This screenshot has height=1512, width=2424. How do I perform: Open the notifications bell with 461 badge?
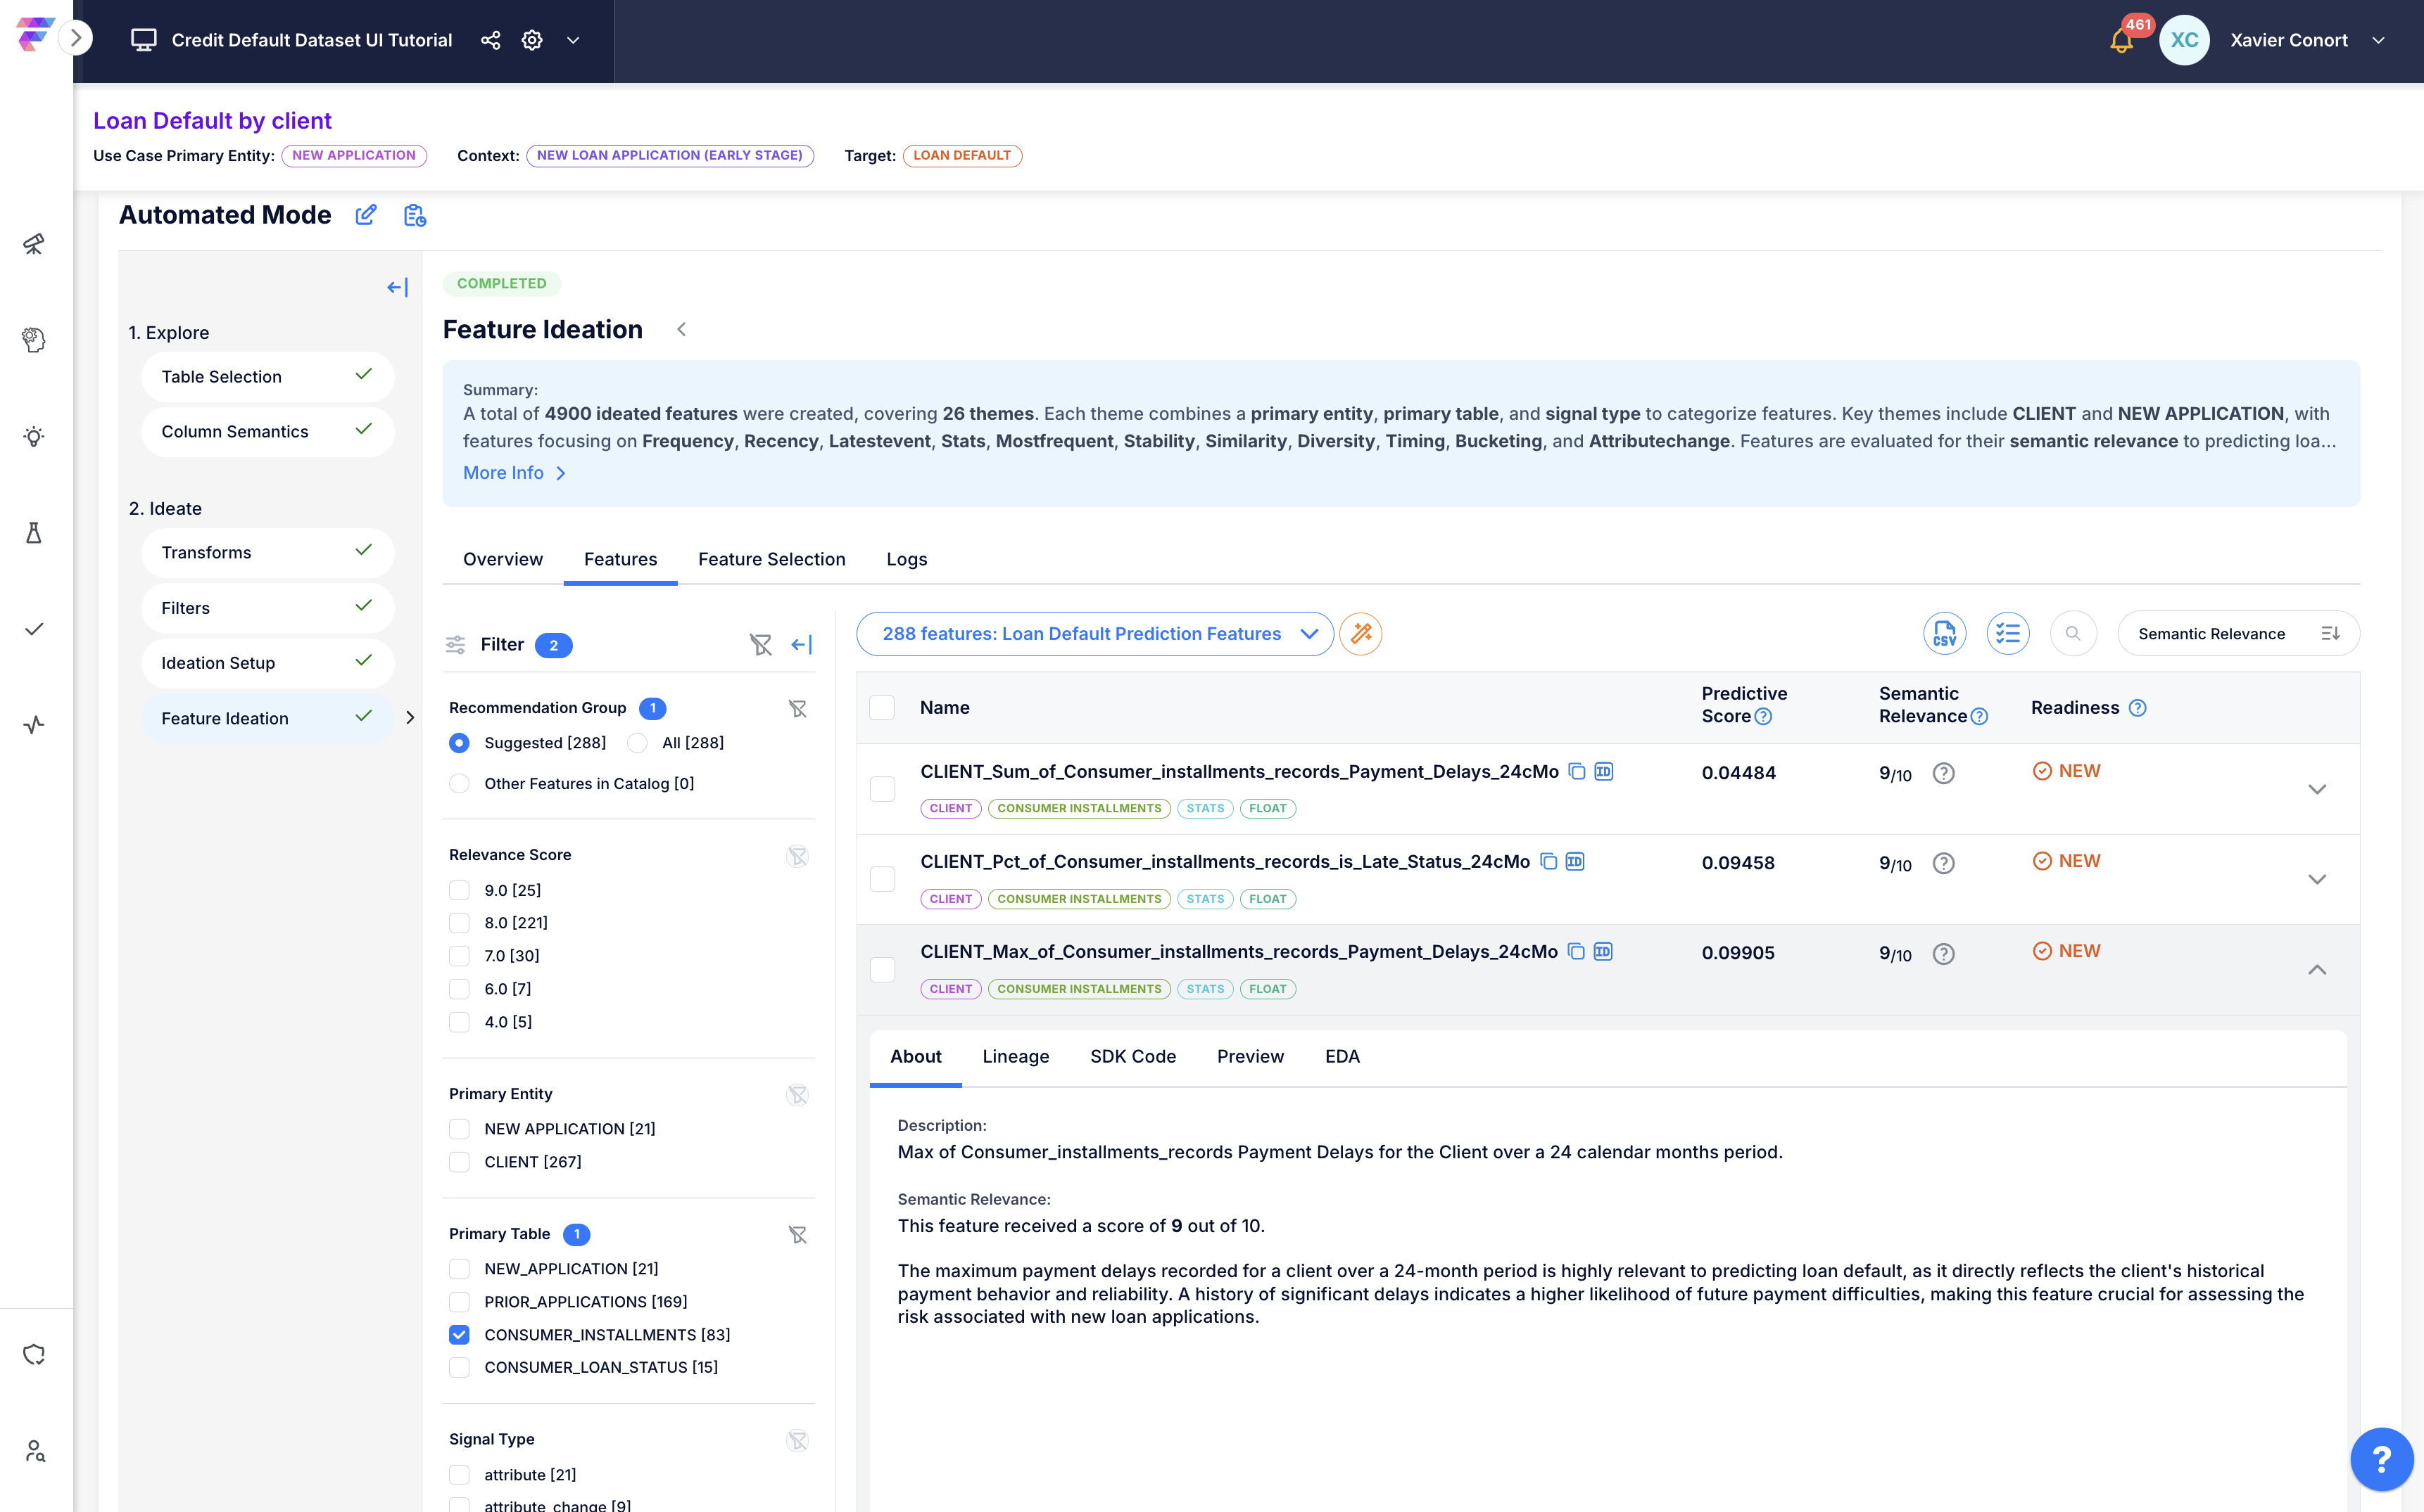click(2122, 40)
